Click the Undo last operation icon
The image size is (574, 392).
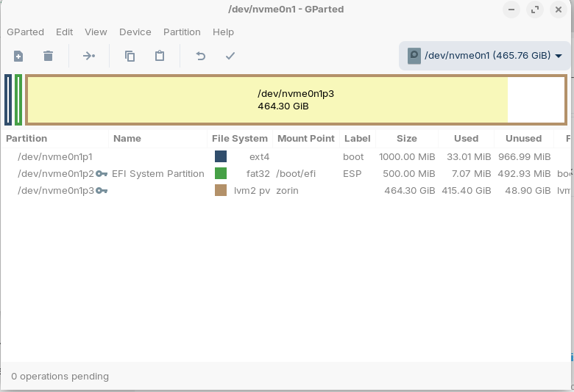pos(200,56)
